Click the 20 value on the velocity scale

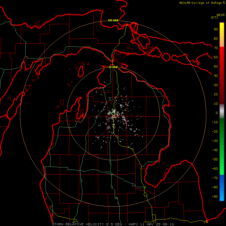pyautogui.click(x=216, y=94)
